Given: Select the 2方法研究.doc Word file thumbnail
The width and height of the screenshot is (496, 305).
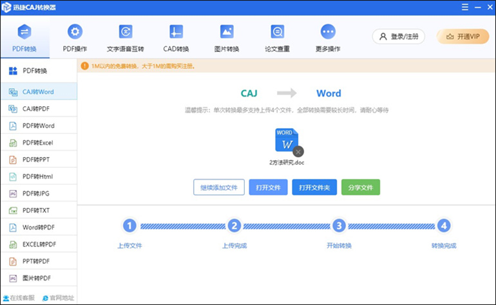Looking at the screenshot, I should point(287,140).
